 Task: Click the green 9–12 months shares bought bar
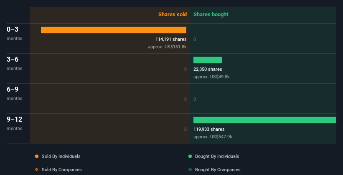(x=265, y=120)
